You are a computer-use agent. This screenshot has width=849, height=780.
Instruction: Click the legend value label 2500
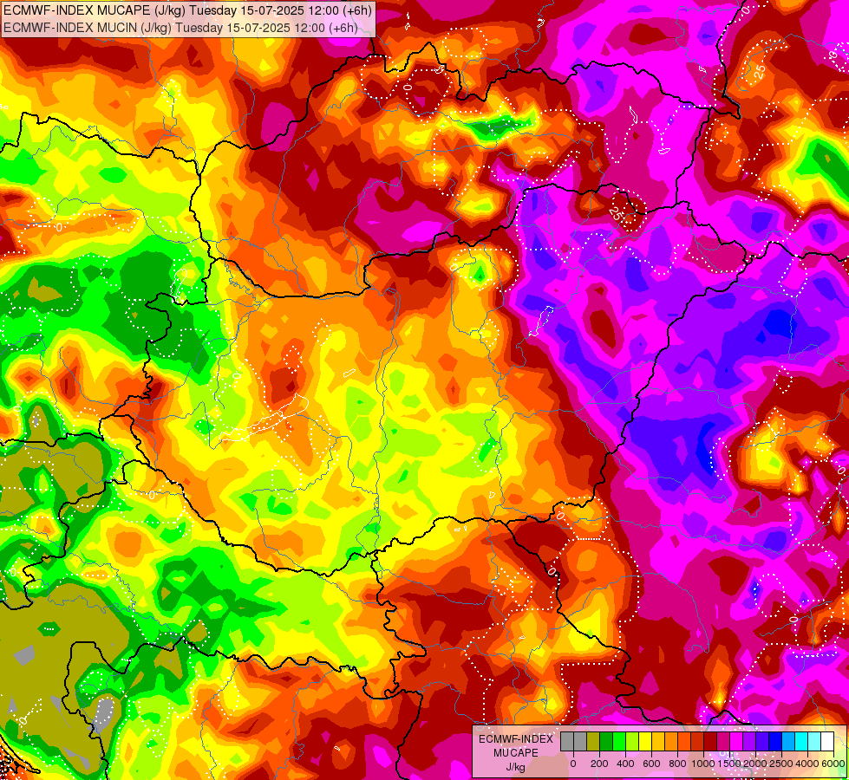pos(781,764)
